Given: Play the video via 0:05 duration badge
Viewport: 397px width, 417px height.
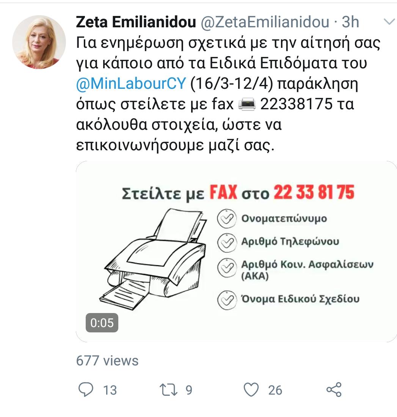Looking at the screenshot, I should click(102, 323).
